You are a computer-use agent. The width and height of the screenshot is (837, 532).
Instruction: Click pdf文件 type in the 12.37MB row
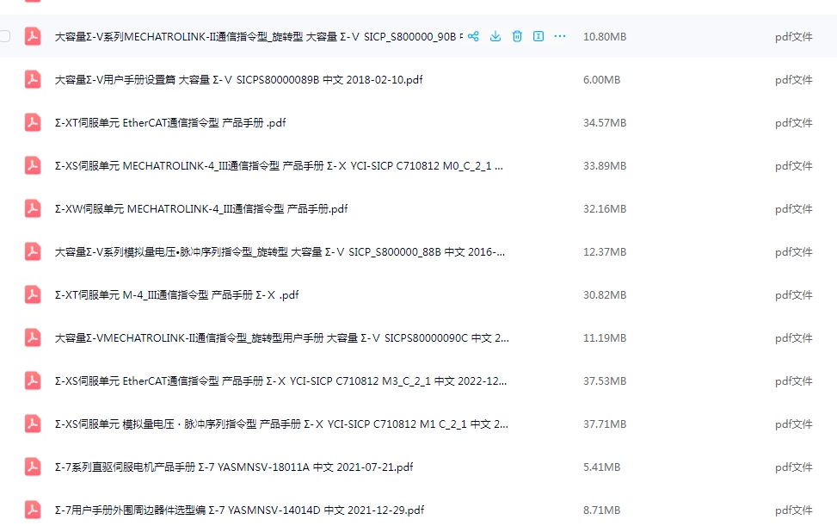[794, 251]
